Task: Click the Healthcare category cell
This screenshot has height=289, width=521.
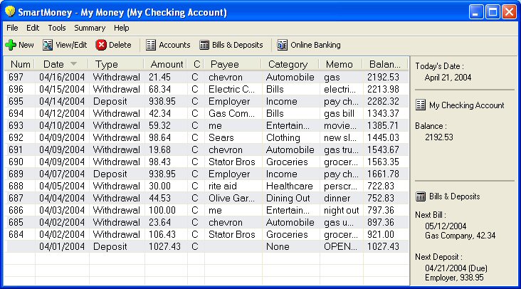Action: point(290,186)
